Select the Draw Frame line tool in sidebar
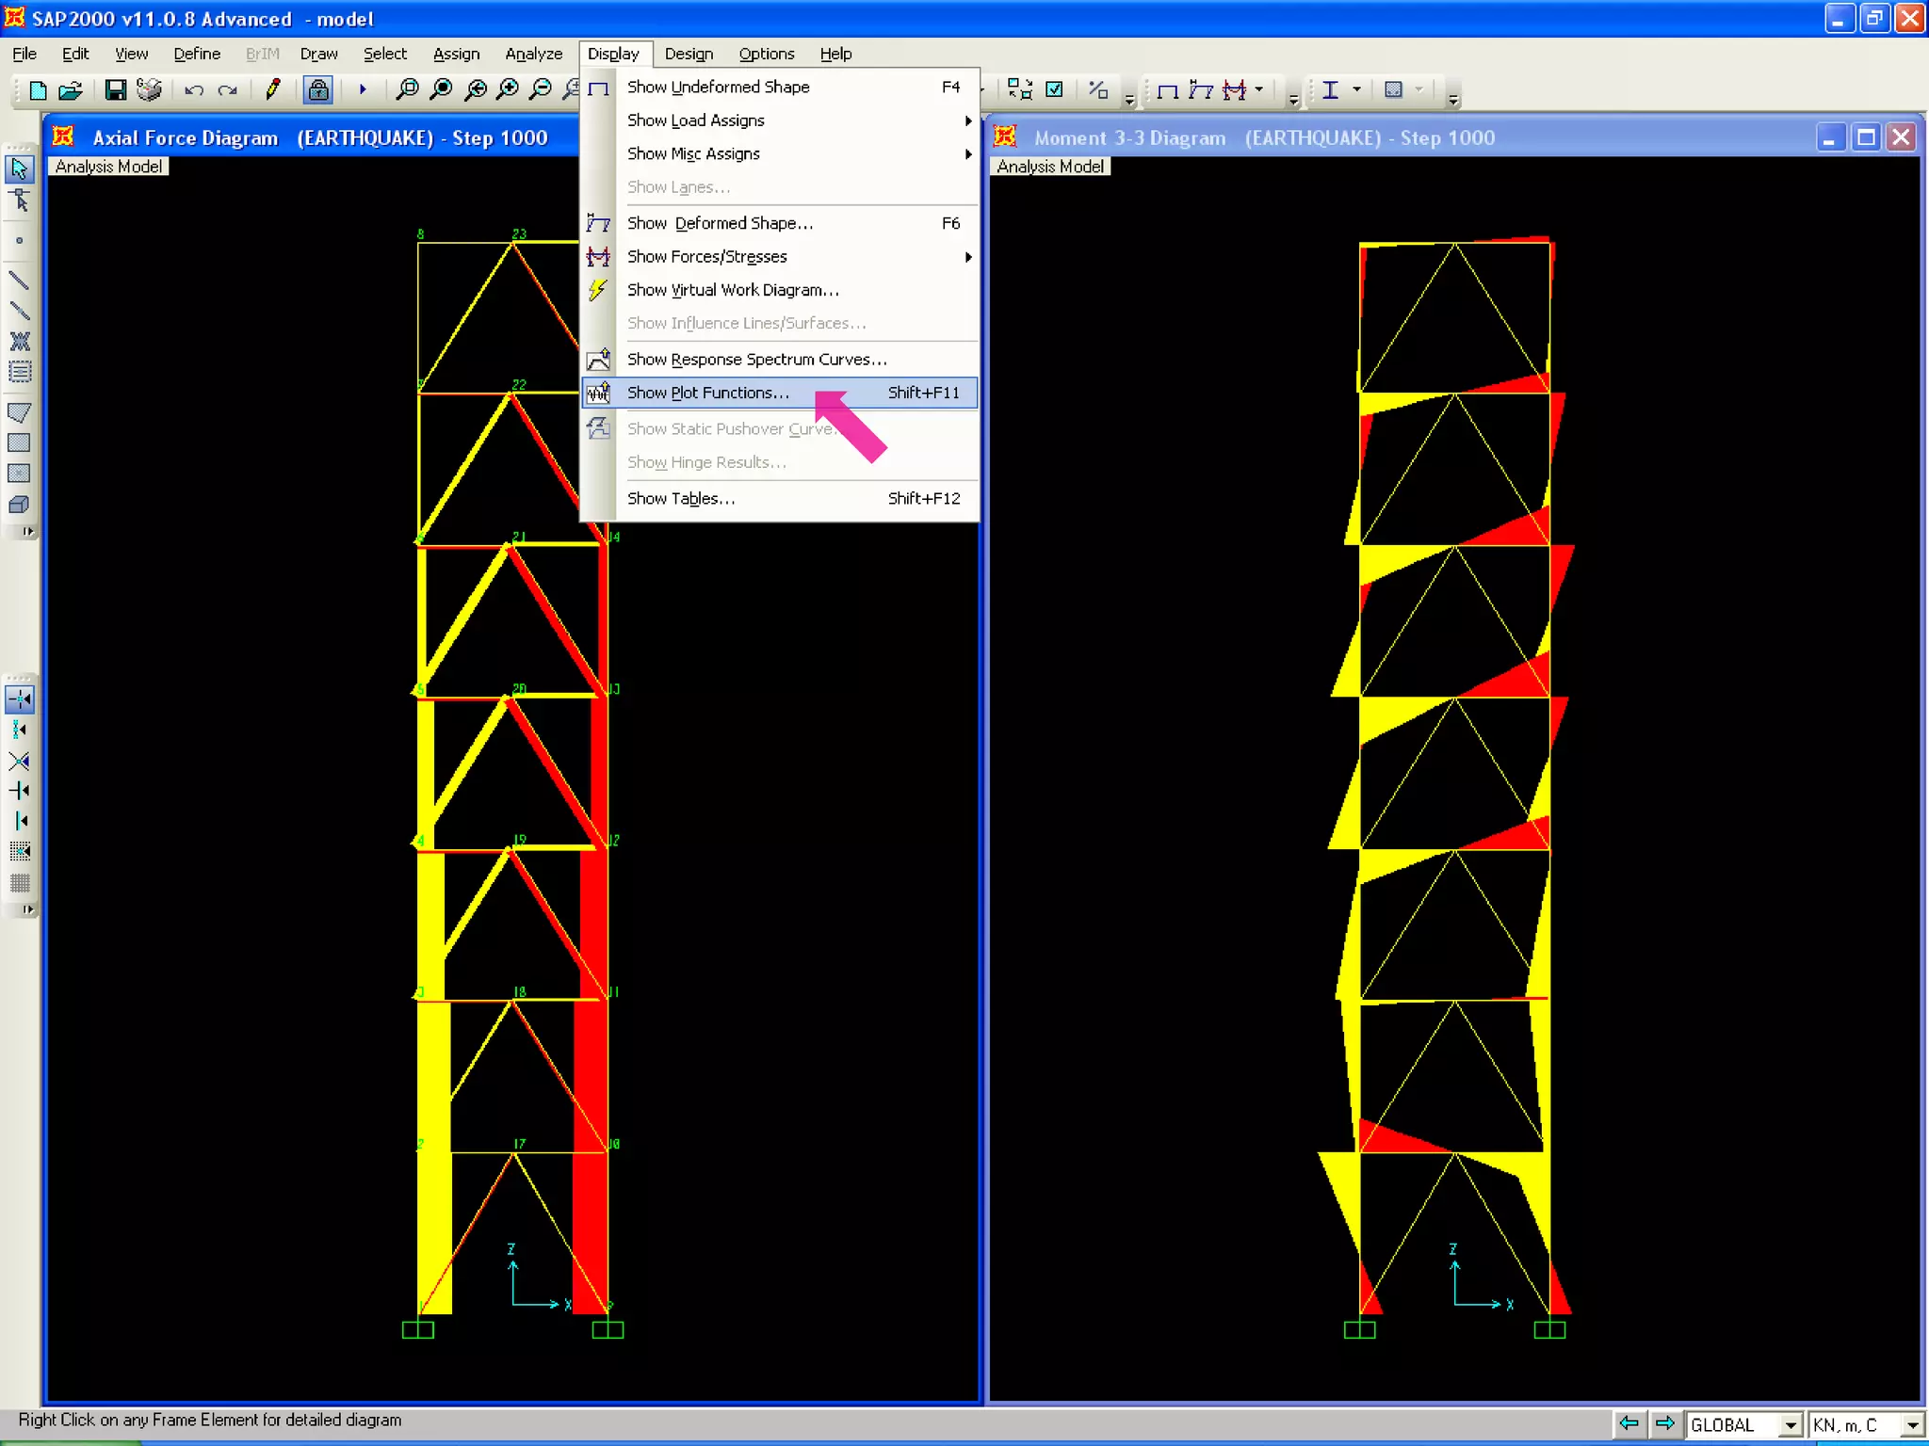1929x1446 pixels. click(x=19, y=281)
